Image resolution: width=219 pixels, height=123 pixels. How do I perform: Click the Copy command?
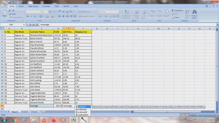12,14
